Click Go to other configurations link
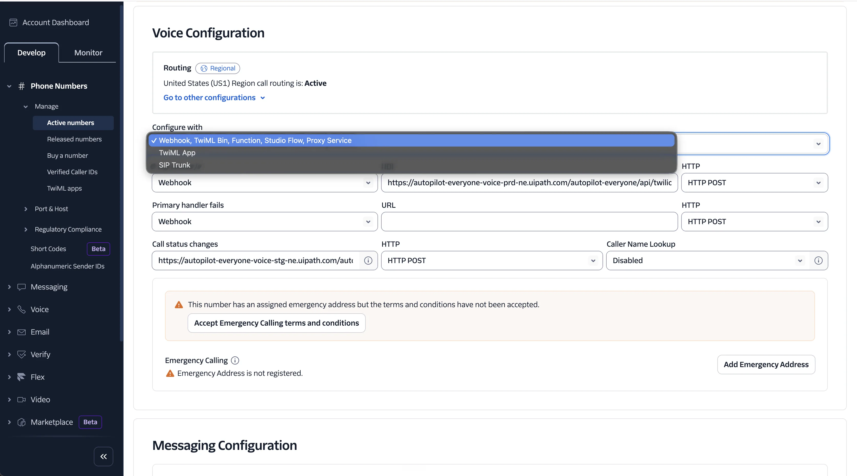Image resolution: width=857 pixels, height=476 pixels. [x=214, y=97]
